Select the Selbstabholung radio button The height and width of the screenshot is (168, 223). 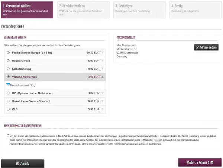[x=9, y=69]
